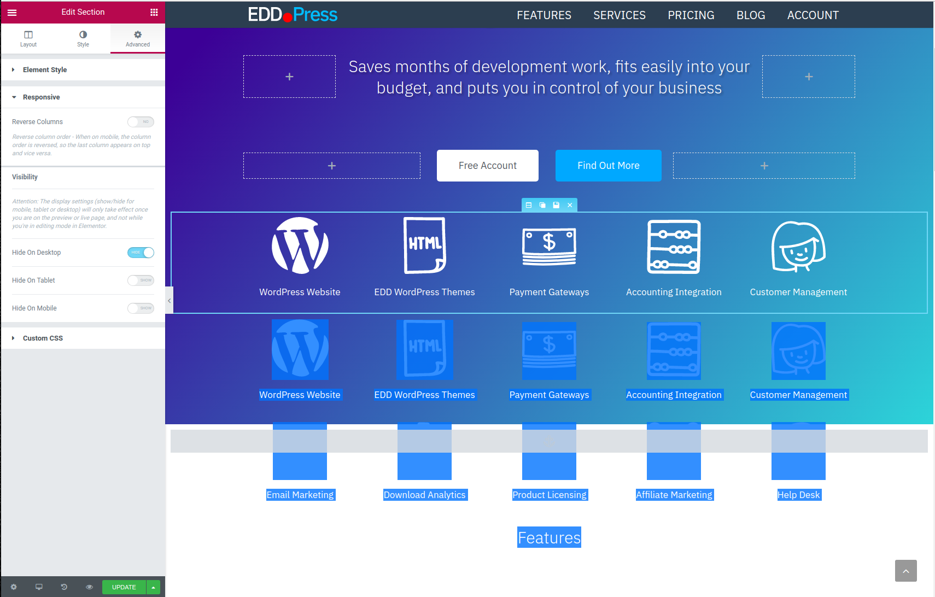935x597 pixels.
Task: Click the HTML file icon in top row
Action: pyautogui.click(x=425, y=245)
